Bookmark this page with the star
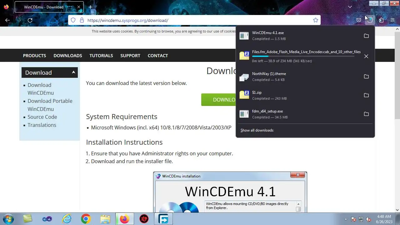The height and width of the screenshot is (225, 400). [x=316, y=20]
